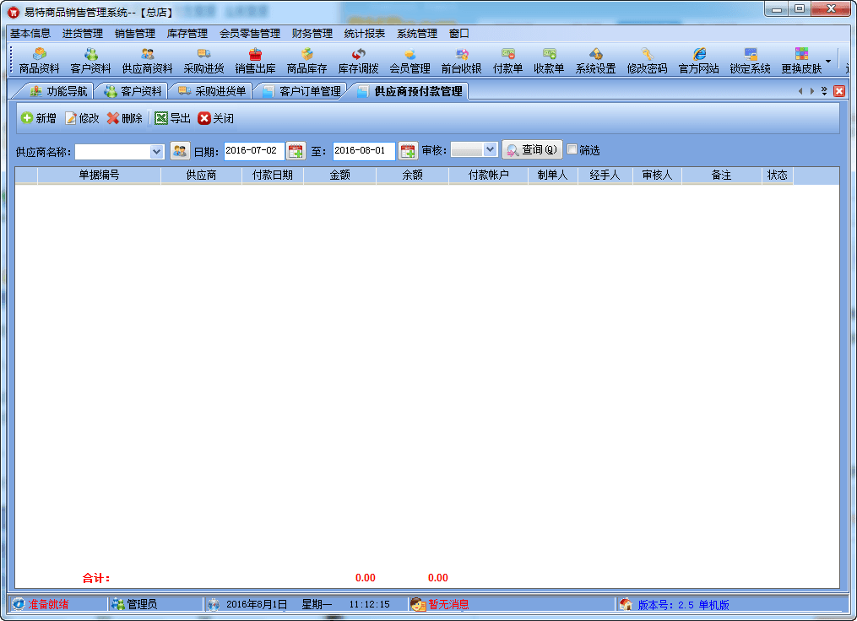Sort by 余额 column header
857x621 pixels.
(x=412, y=175)
